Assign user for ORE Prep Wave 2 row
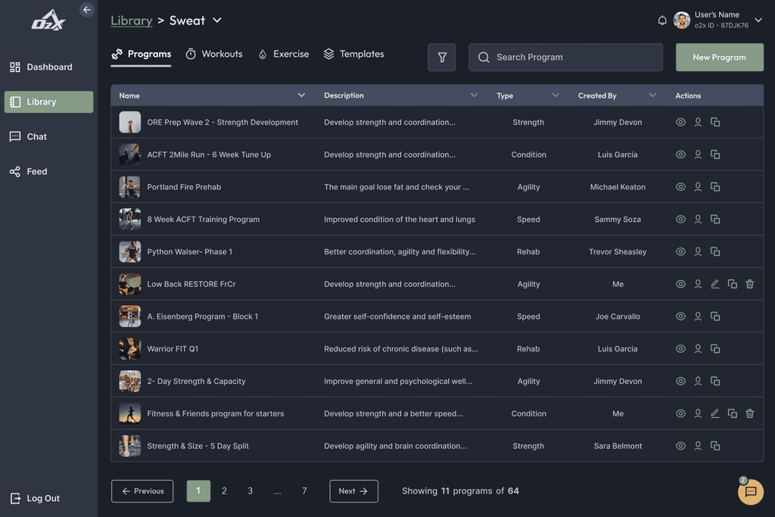Viewport: 775px width, 517px height. tap(698, 122)
